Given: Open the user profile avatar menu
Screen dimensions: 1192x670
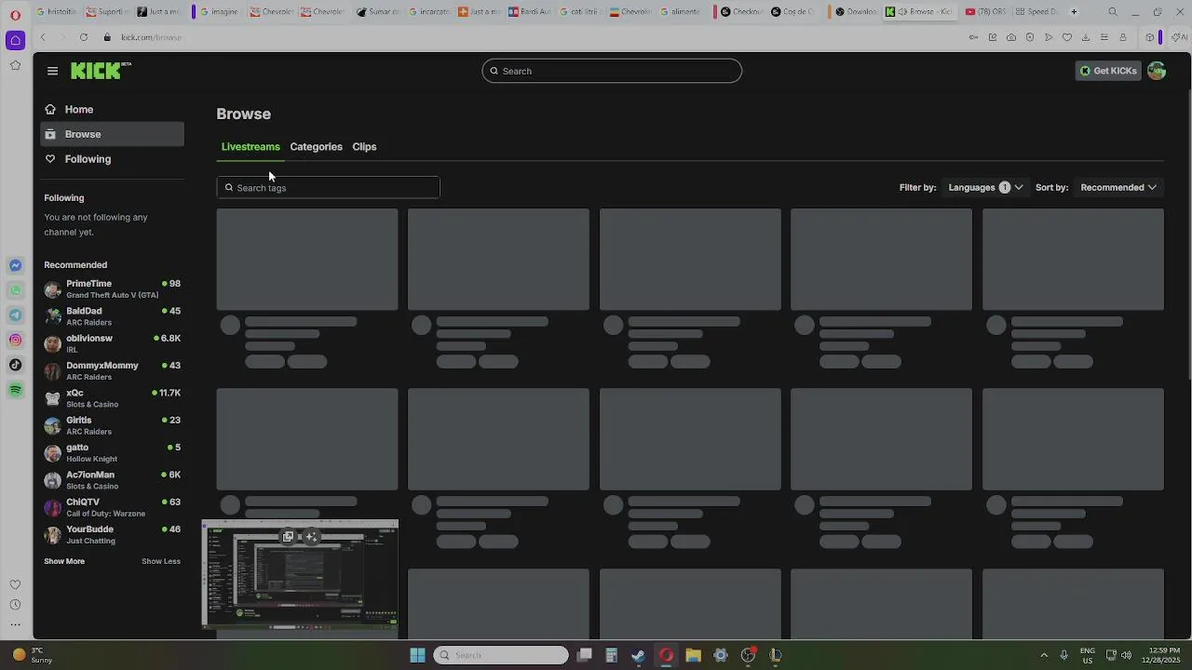Looking at the screenshot, I should click(1157, 71).
